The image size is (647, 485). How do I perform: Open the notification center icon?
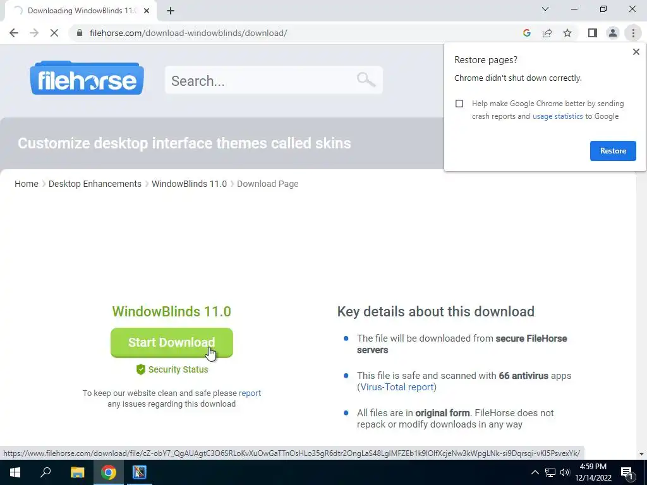click(x=627, y=472)
